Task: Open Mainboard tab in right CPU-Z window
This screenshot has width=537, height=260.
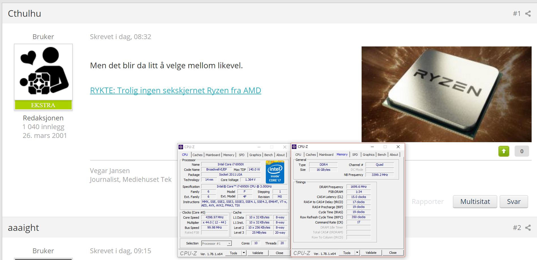Action: pyautogui.click(x=326, y=155)
